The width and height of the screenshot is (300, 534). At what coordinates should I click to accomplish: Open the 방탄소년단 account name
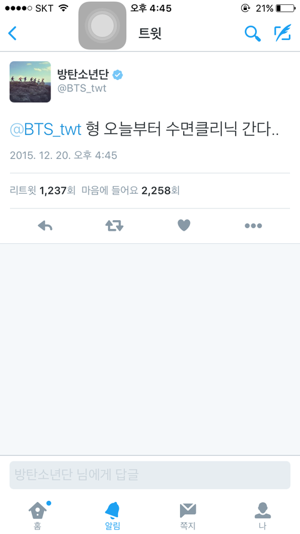[82, 74]
